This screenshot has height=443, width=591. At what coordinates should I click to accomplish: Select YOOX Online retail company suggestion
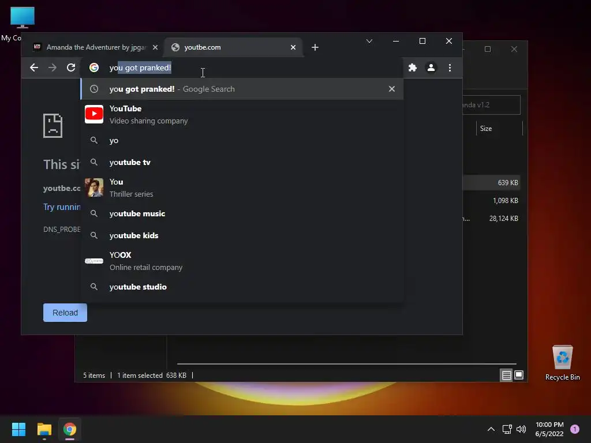tap(242, 261)
